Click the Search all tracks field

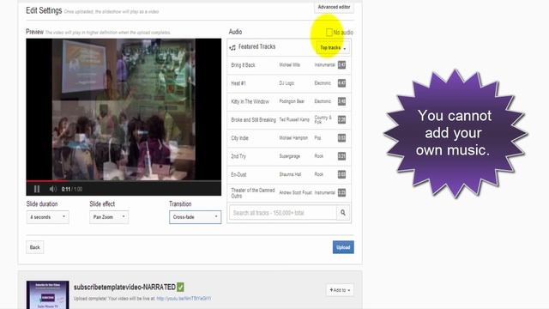click(283, 213)
